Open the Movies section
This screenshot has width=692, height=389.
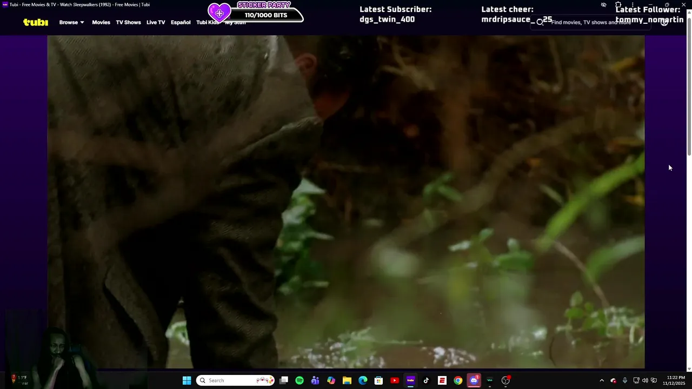(x=101, y=22)
